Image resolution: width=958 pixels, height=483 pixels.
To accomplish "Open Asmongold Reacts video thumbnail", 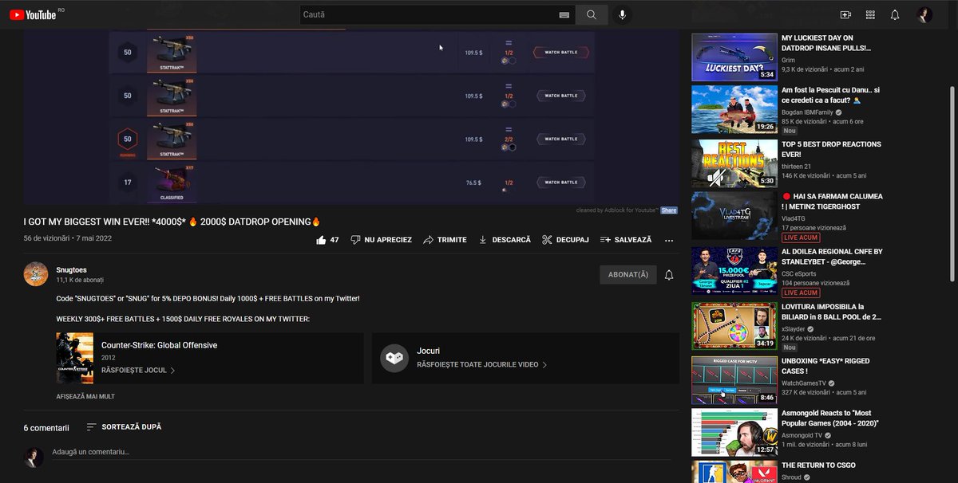I will [734, 433].
